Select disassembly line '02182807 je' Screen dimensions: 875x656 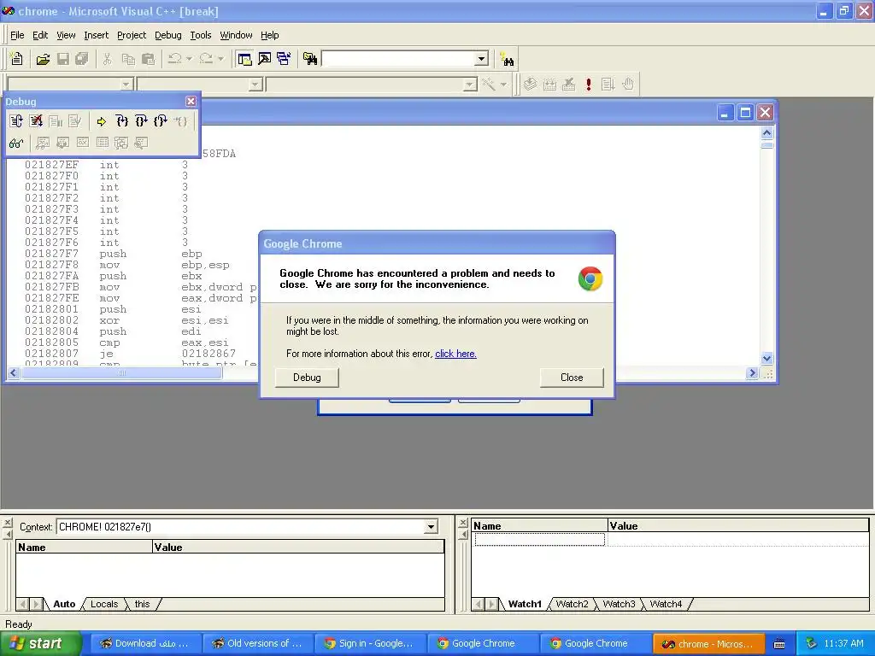[130, 354]
